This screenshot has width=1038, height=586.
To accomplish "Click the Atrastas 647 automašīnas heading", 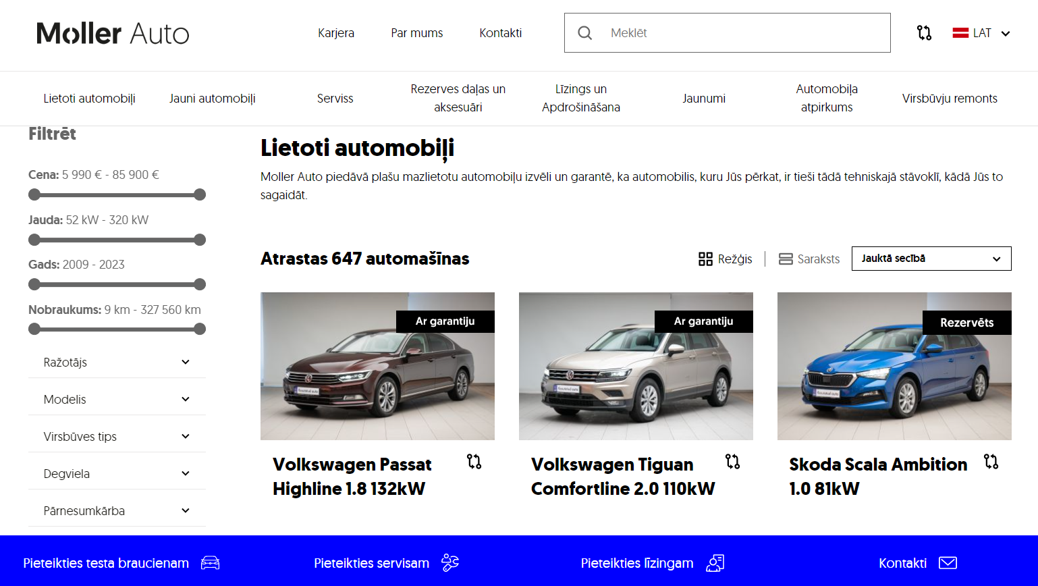I will pos(365,259).
